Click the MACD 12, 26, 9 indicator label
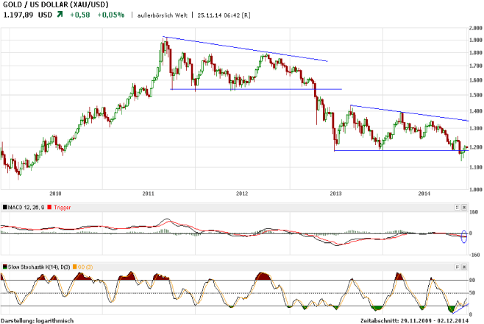The image size is (484, 324). (x=25, y=208)
